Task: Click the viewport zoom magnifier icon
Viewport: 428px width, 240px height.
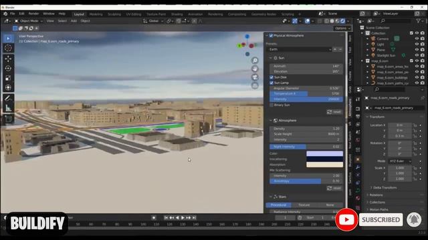Action: pyautogui.click(x=255, y=61)
